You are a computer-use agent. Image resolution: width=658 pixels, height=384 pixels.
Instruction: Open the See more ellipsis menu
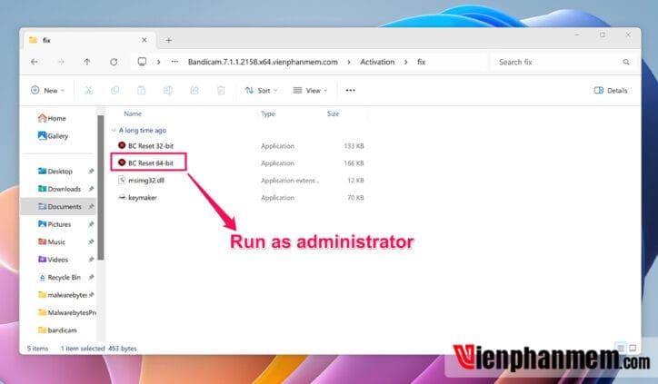click(x=351, y=90)
